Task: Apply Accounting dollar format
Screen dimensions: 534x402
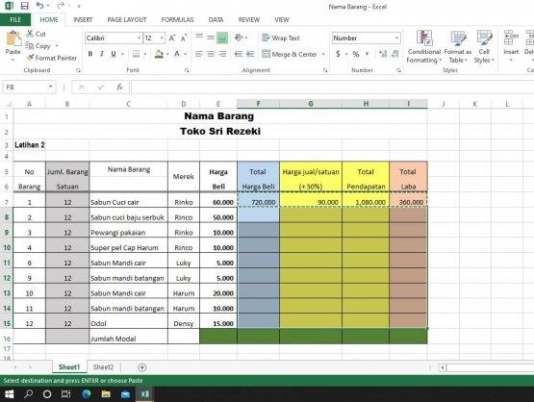Action: [x=338, y=54]
